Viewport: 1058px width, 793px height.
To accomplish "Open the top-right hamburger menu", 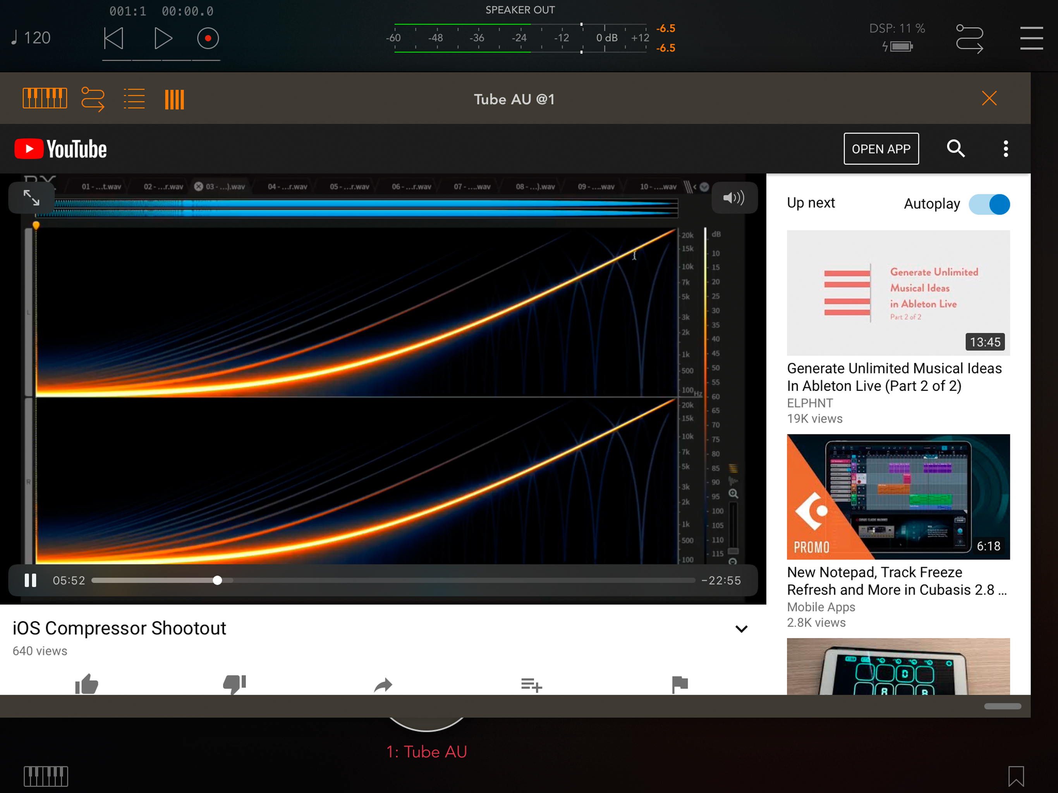I will (x=1031, y=38).
